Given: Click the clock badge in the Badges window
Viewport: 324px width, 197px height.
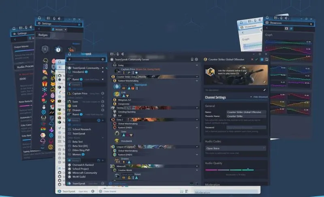Looking at the screenshot, I should (x=58, y=49).
